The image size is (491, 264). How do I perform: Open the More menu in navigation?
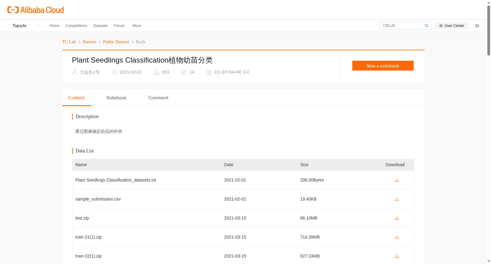(x=137, y=26)
